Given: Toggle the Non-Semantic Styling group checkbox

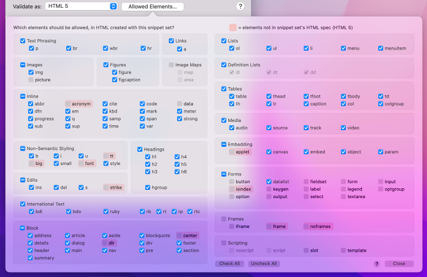Looking at the screenshot, I should pyautogui.click(x=23, y=148).
